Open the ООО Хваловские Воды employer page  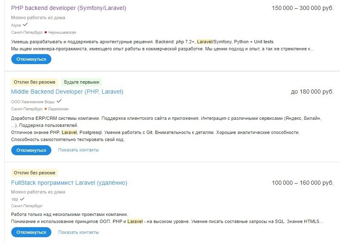click(x=33, y=102)
